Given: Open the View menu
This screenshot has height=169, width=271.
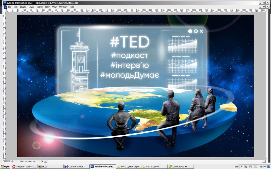Looking at the screenshot, I should (x=54, y=7).
